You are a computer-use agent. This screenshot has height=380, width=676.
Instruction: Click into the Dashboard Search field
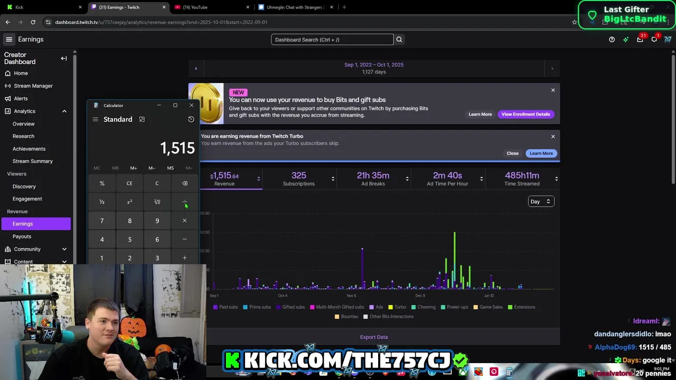click(x=332, y=40)
